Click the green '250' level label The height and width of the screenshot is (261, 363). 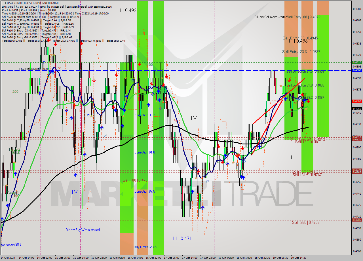coord(15,91)
